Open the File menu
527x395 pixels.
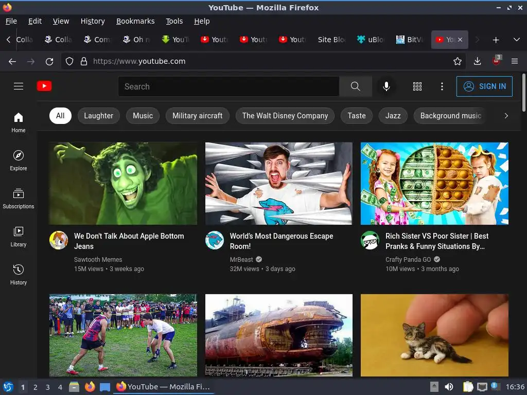(x=11, y=21)
